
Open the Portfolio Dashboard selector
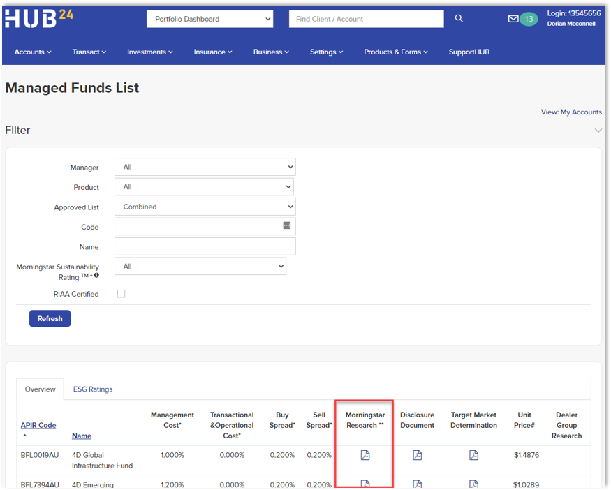click(x=209, y=19)
